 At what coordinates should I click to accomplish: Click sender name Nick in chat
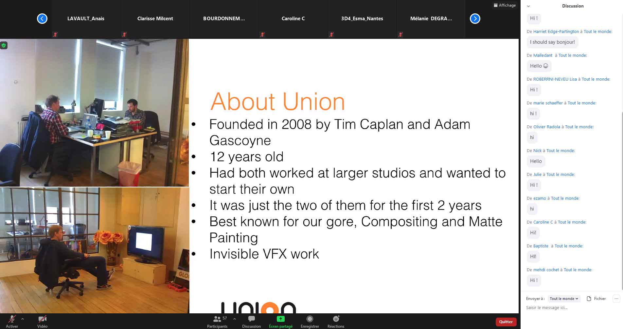click(x=537, y=151)
